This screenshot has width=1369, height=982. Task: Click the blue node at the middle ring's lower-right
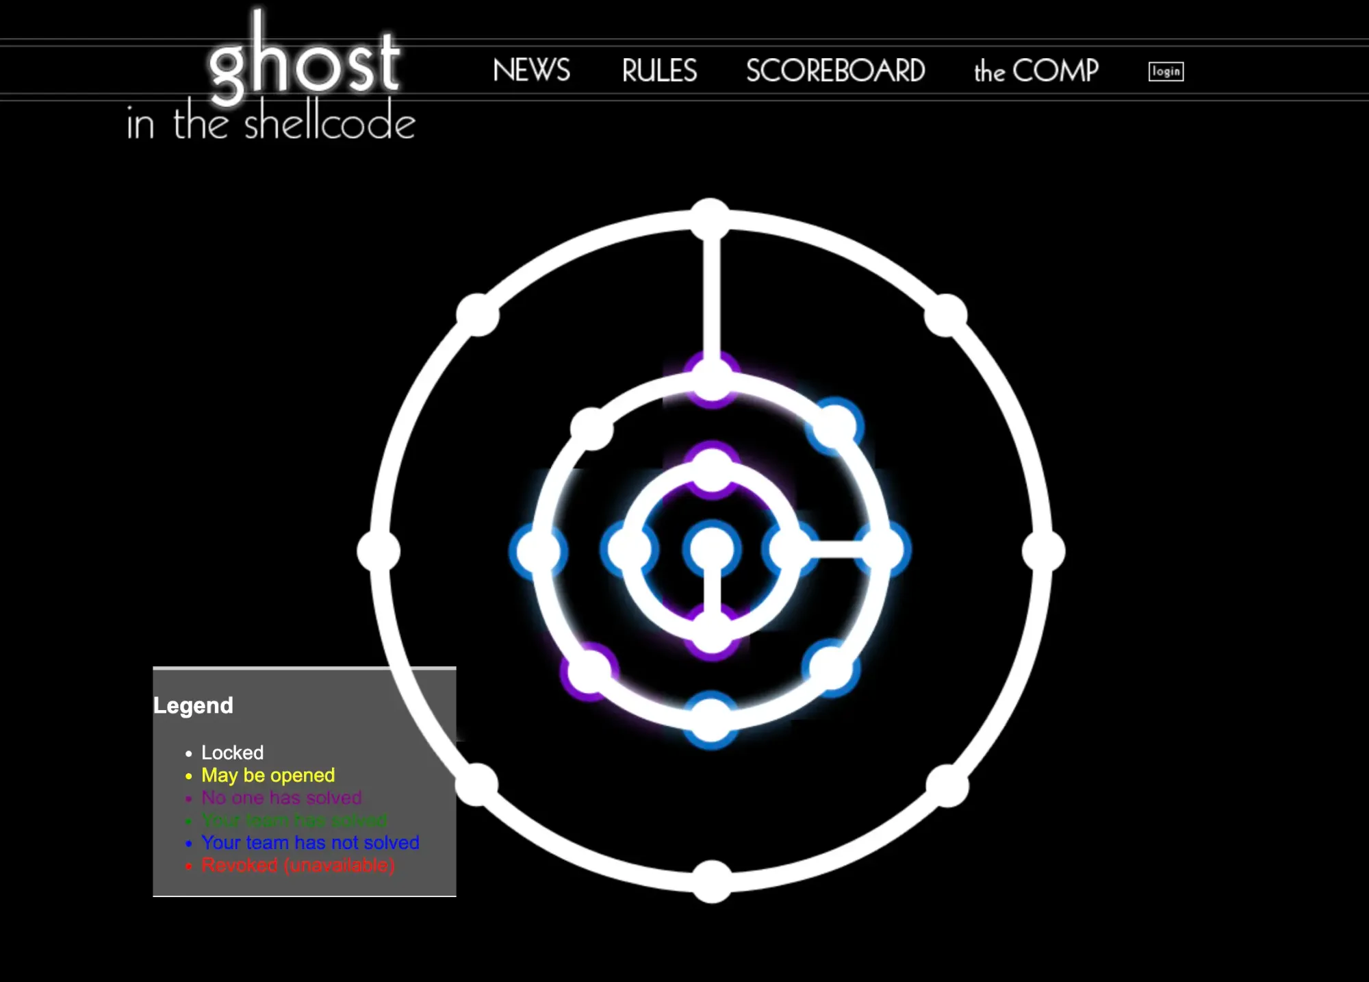(831, 668)
